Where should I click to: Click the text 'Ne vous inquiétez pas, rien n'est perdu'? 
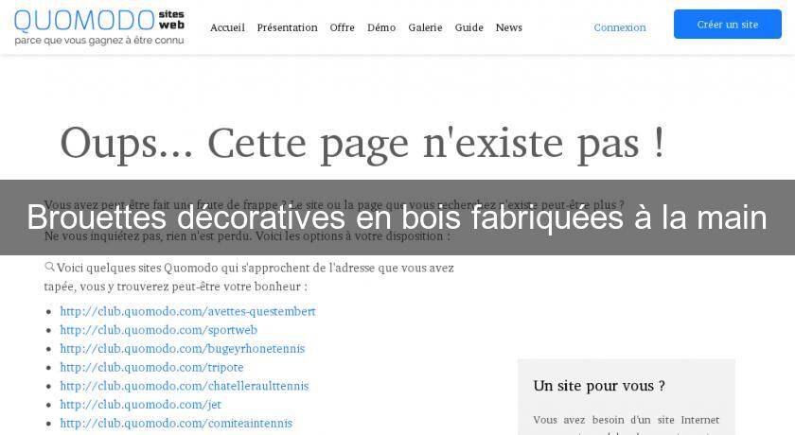click(246, 236)
